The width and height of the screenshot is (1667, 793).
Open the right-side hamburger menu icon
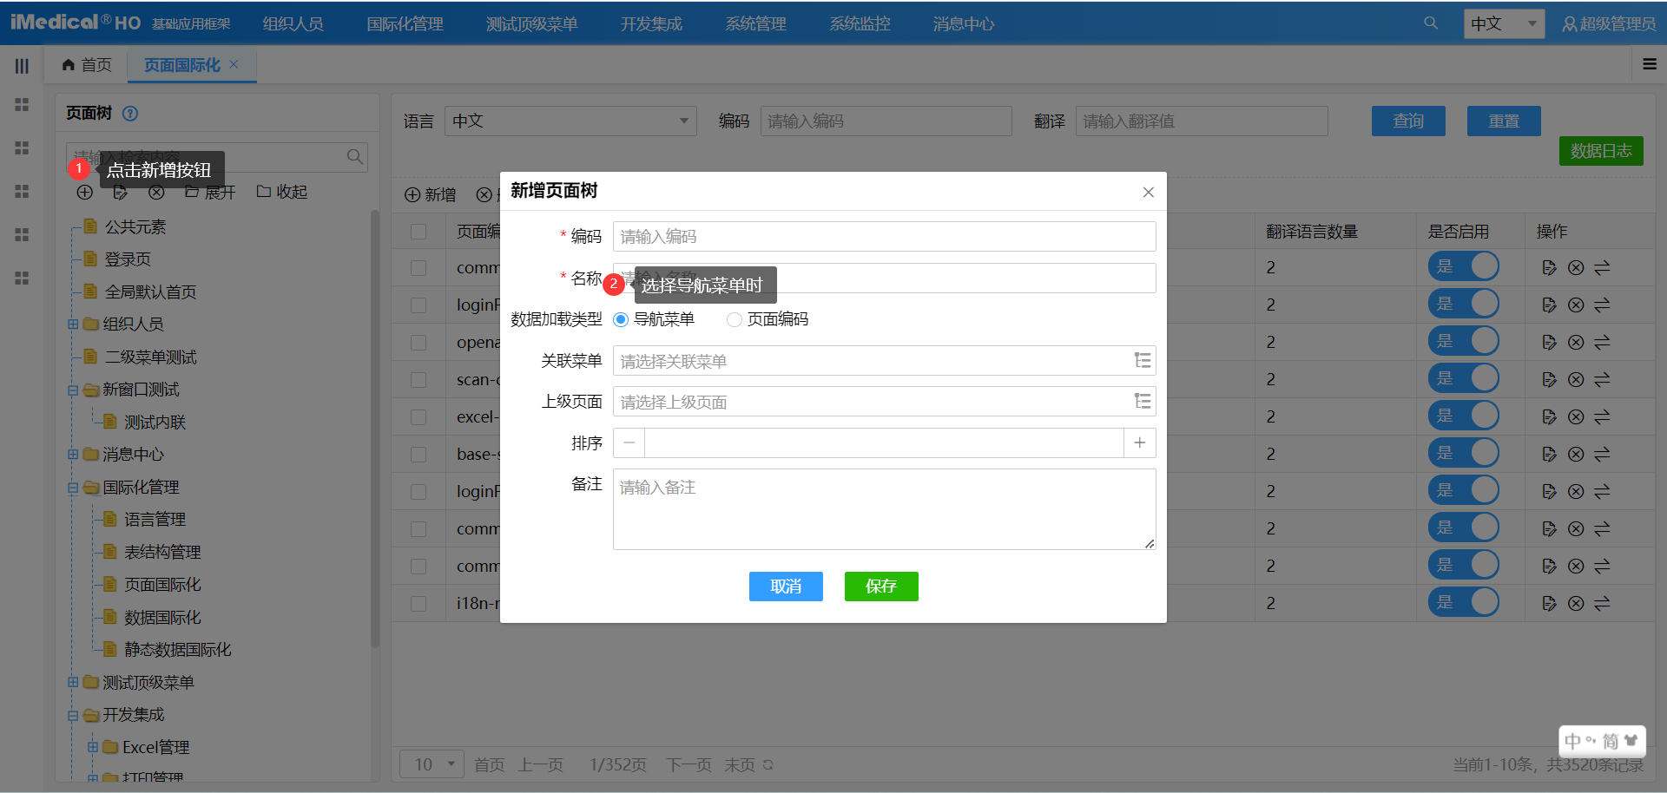1650,64
